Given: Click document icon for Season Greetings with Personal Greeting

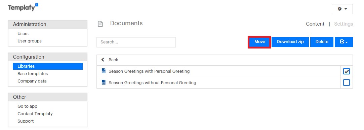Looking at the screenshot, I should point(104,71).
